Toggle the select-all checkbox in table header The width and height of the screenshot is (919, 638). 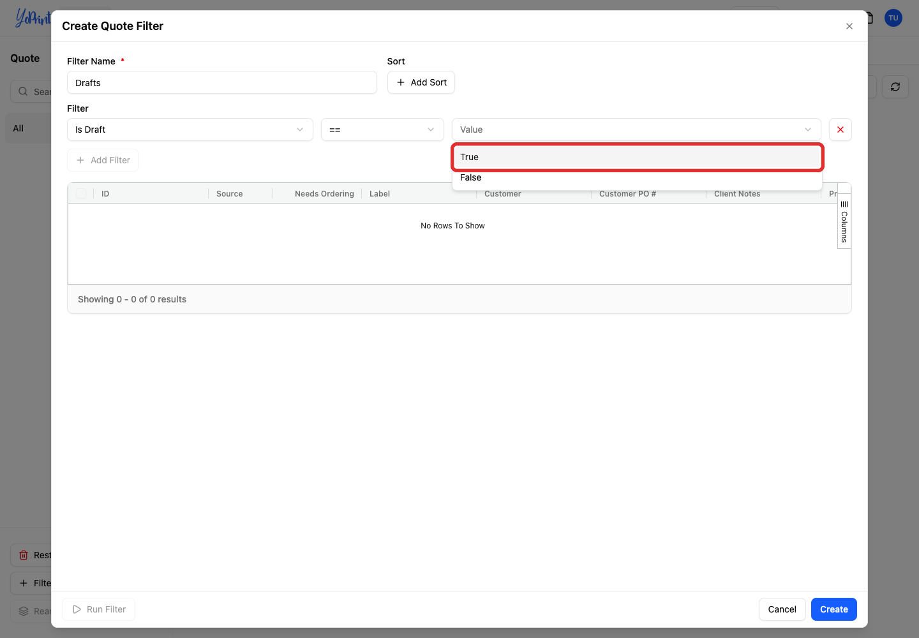[81, 193]
